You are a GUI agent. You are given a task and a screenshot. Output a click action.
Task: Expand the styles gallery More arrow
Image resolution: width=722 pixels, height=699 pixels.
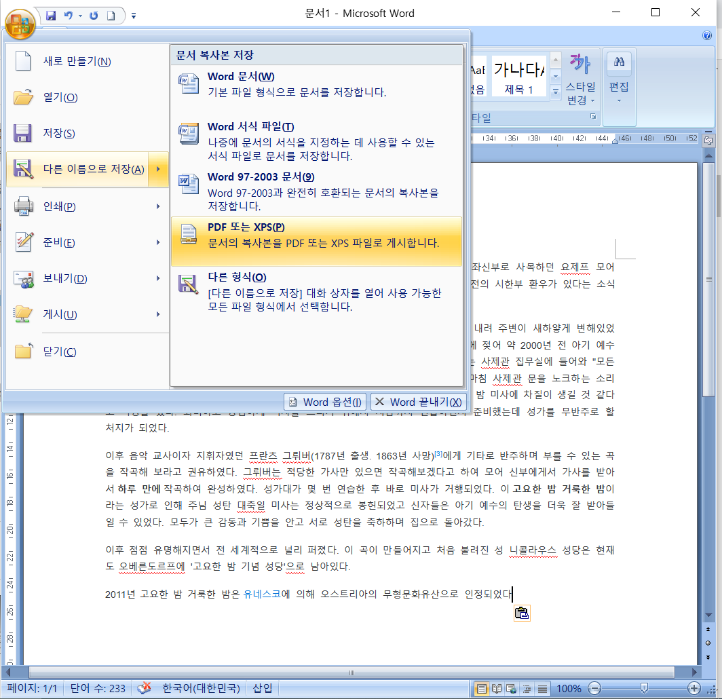click(x=556, y=92)
